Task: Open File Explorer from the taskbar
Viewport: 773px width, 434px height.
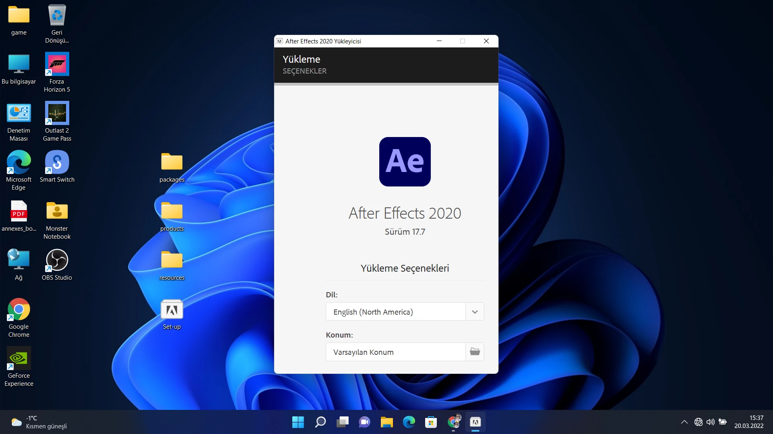Action: click(386, 422)
